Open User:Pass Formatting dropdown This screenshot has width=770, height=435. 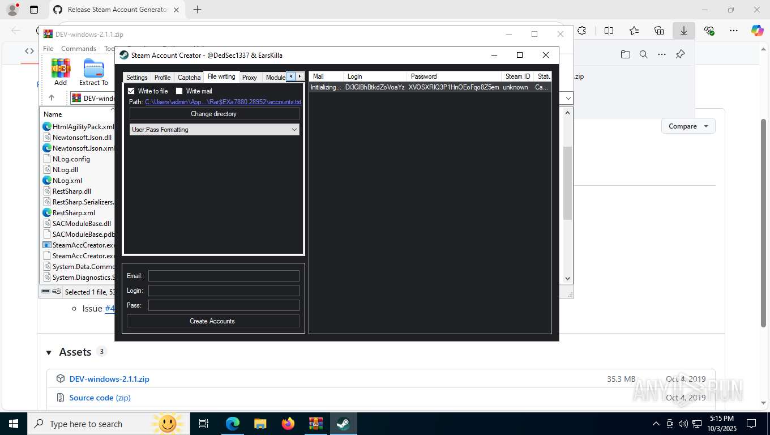(x=215, y=130)
